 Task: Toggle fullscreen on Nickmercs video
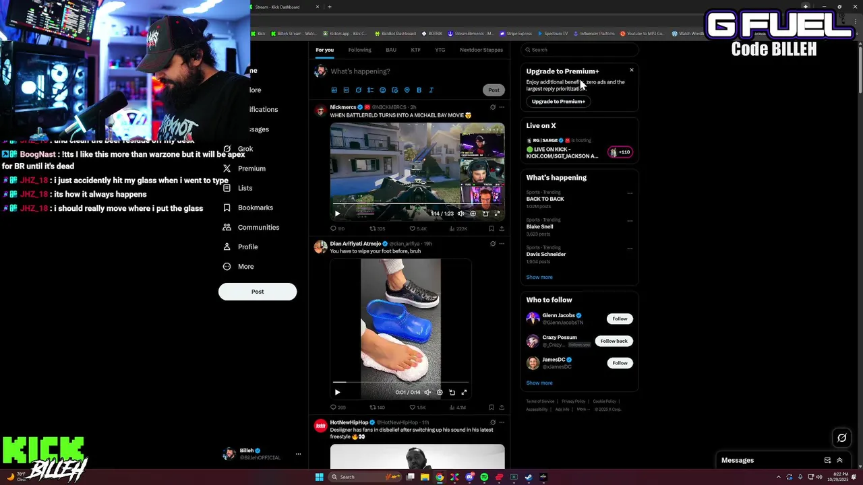tap(497, 214)
